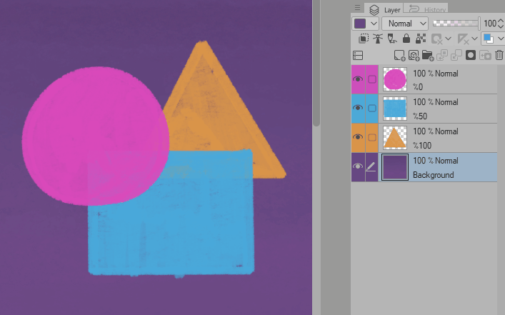Switch layer palette to two-pane display

pos(358,56)
